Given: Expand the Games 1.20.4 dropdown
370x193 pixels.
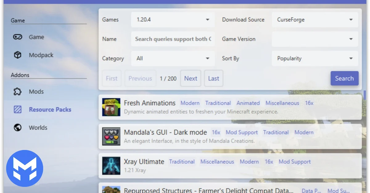Looking at the screenshot, I should coord(173,20).
